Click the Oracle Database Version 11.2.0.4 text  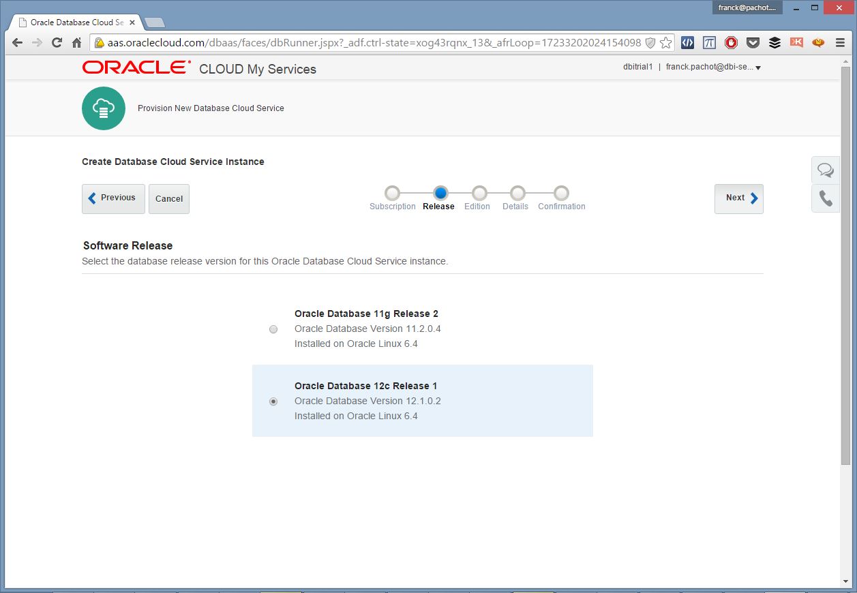(x=367, y=329)
